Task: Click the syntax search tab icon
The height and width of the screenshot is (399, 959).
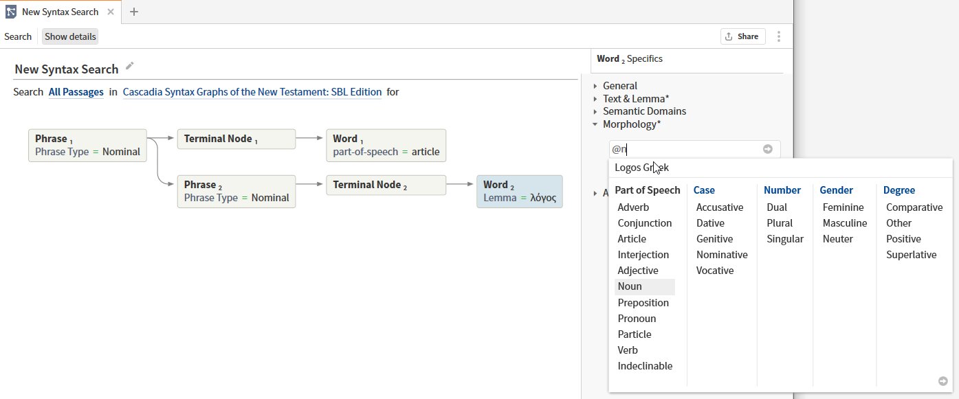Action: coord(11,12)
